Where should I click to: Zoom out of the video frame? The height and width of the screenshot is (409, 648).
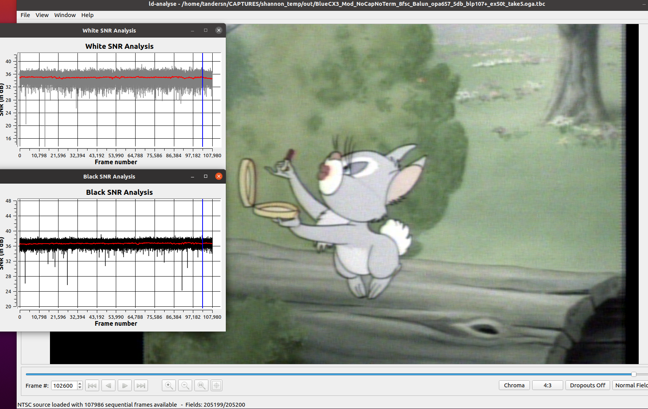(x=185, y=385)
